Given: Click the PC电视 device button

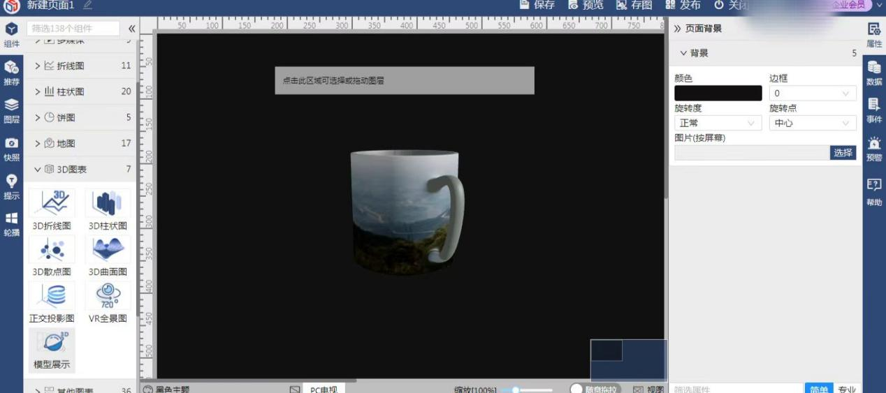Looking at the screenshot, I should point(324,390).
